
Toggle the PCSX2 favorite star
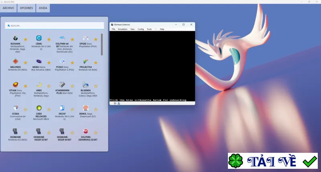(x=72, y=63)
